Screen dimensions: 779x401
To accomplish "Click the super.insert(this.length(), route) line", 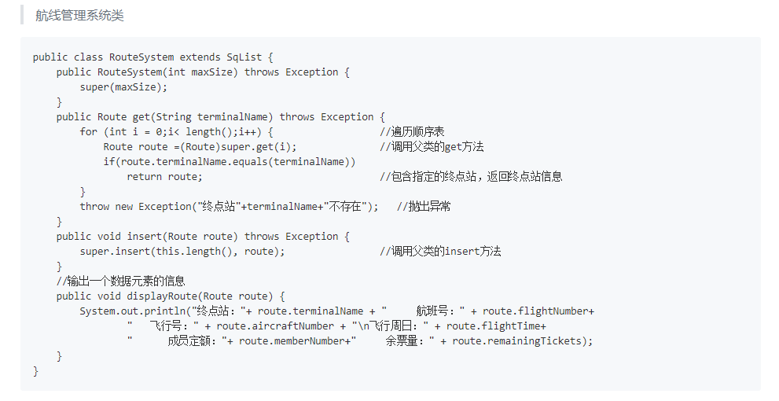I will (182, 251).
